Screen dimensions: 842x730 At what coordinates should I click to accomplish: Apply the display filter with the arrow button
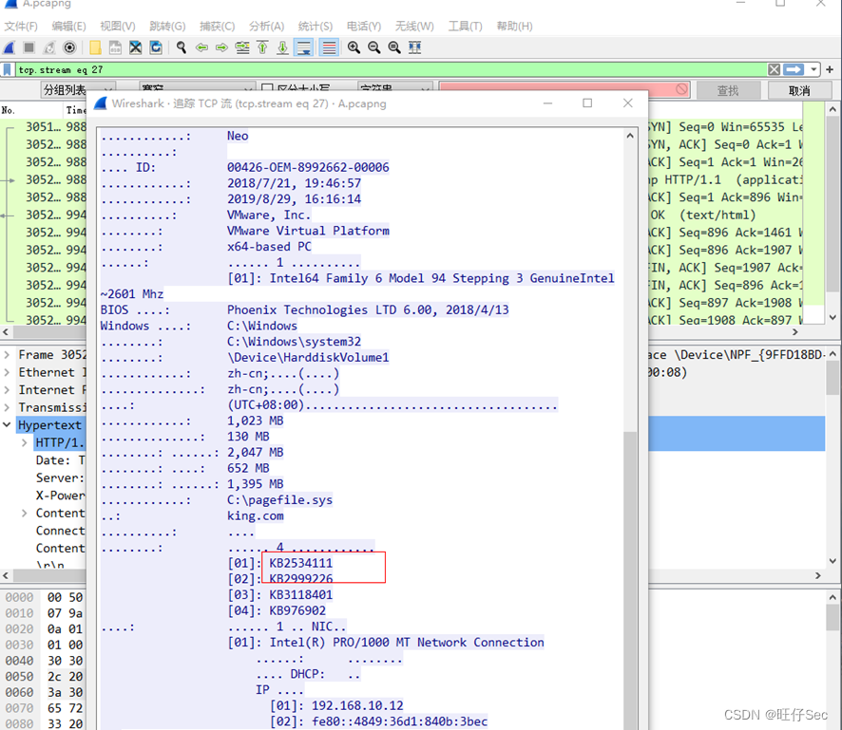(794, 70)
